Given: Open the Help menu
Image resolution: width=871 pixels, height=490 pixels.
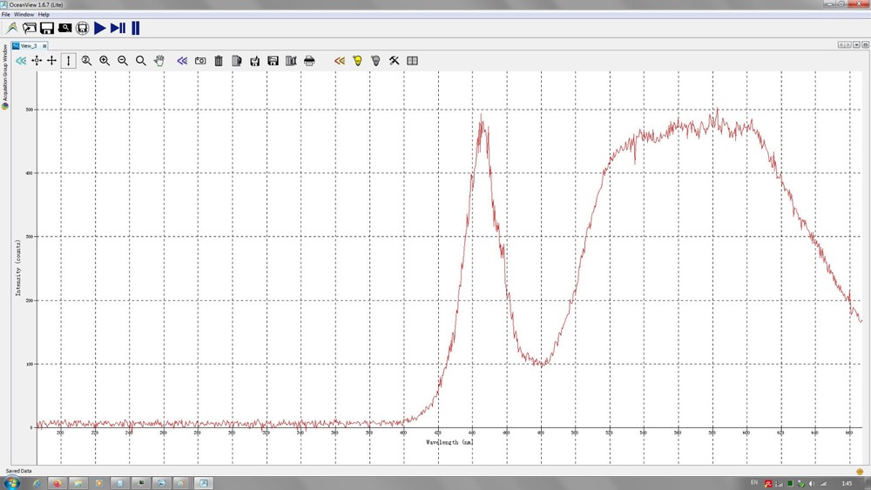Looking at the screenshot, I should pyautogui.click(x=44, y=15).
